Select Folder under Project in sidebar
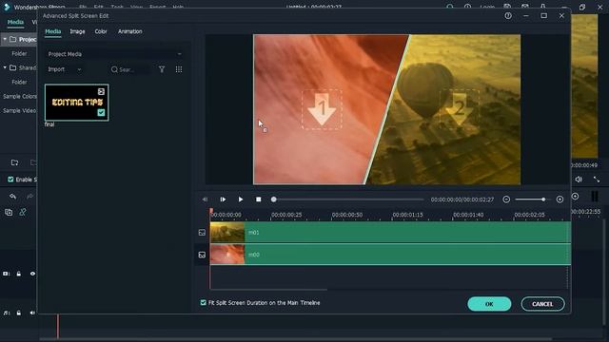The image size is (609, 342). point(19,53)
